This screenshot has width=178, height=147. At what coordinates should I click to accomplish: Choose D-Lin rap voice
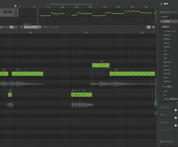click(166, 91)
